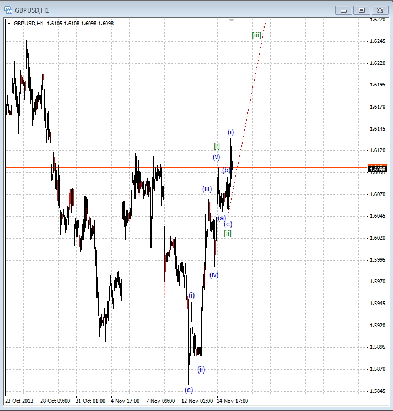This screenshot has width=393, height=411.
Task: Select the blue (a) wave label
Action: 222,218
